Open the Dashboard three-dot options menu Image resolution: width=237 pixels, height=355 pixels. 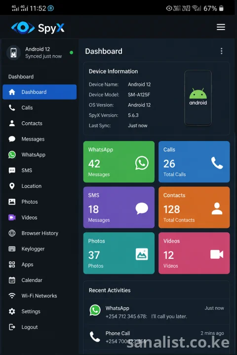(221, 51)
